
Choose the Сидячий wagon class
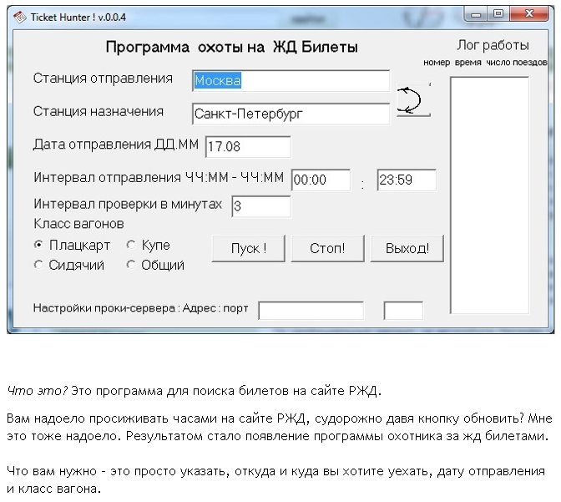click(38, 265)
